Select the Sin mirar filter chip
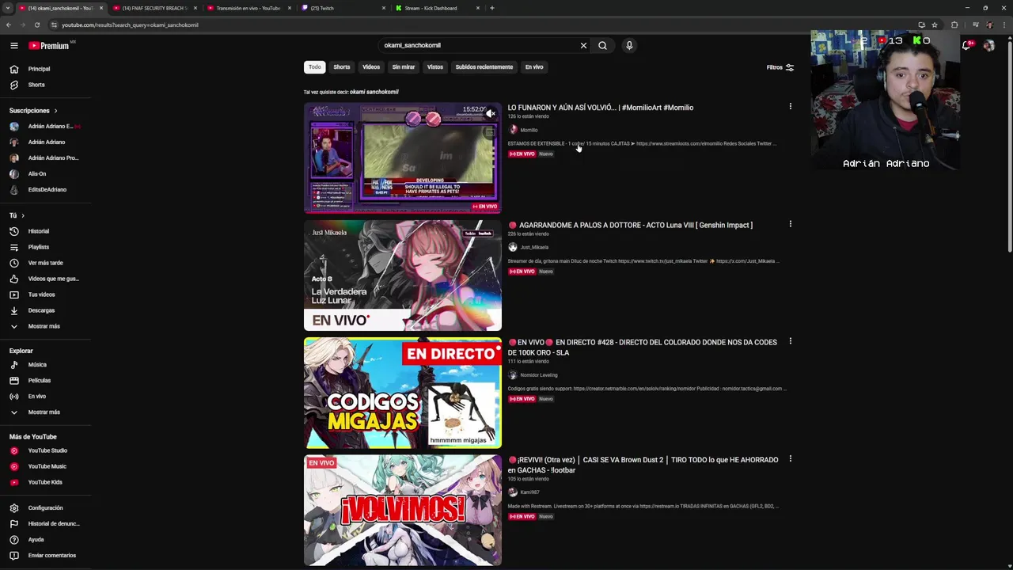Image resolution: width=1013 pixels, height=570 pixels. point(404,67)
